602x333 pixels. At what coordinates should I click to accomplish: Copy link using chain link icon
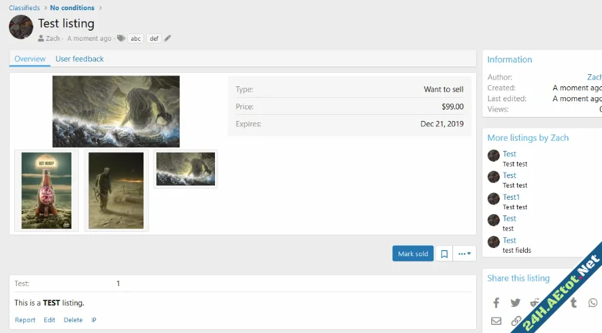(516, 321)
